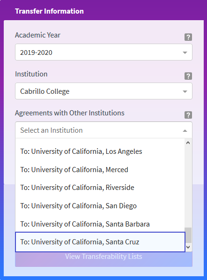The width and height of the screenshot is (207, 280).
Task: Click the Institution label
Action: tap(31, 74)
